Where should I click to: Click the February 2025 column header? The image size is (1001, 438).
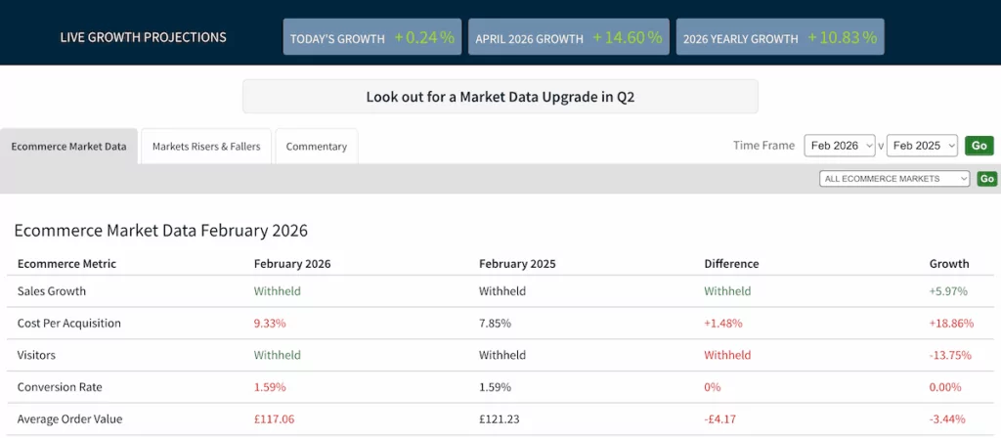click(x=518, y=264)
